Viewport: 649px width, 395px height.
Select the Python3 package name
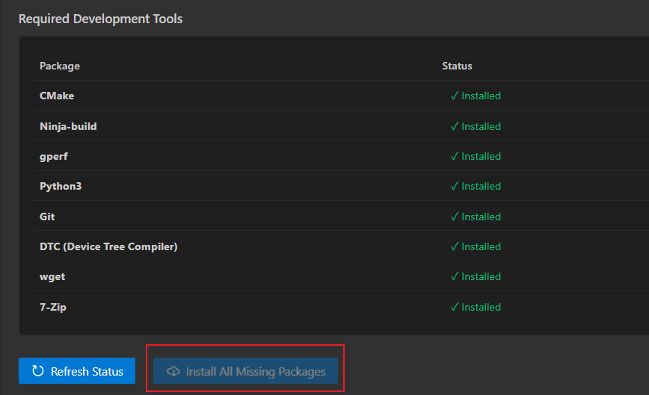click(61, 186)
